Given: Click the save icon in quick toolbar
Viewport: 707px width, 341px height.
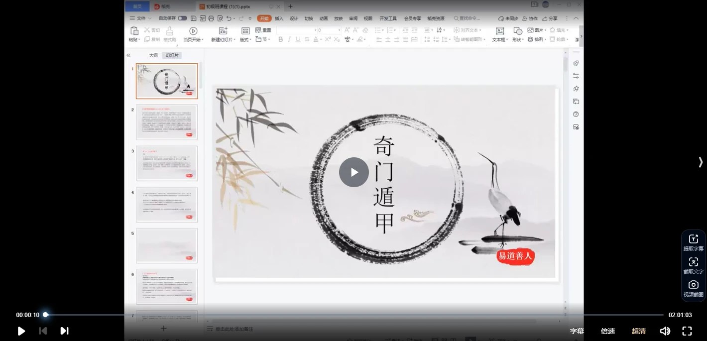Looking at the screenshot, I should point(194,18).
